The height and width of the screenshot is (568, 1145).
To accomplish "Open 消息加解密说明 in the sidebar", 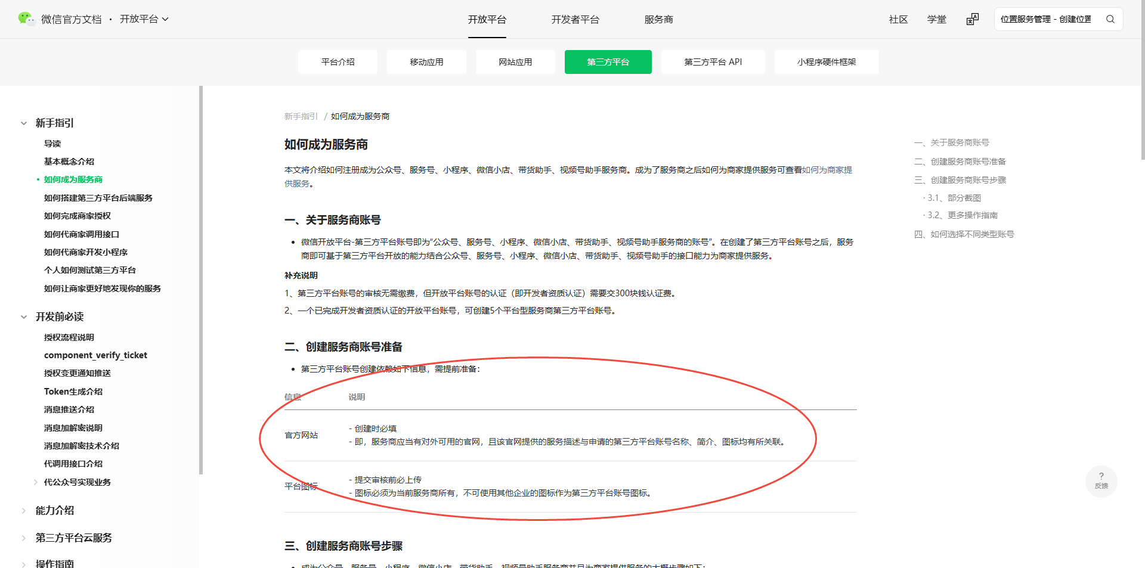I will coord(73,428).
